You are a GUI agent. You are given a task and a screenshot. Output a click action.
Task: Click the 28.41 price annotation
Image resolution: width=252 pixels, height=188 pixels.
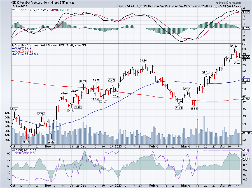[116, 96]
